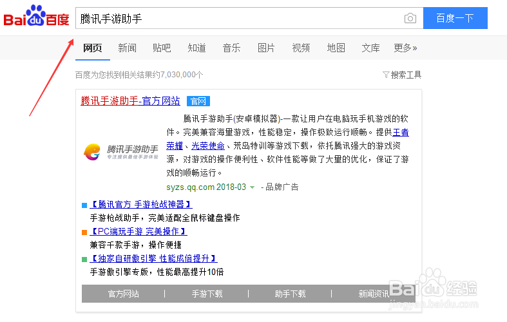Click the 品牌广告 label

click(282, 187)
